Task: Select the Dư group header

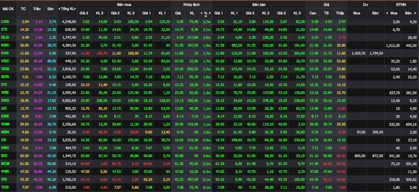Action: 365,4
